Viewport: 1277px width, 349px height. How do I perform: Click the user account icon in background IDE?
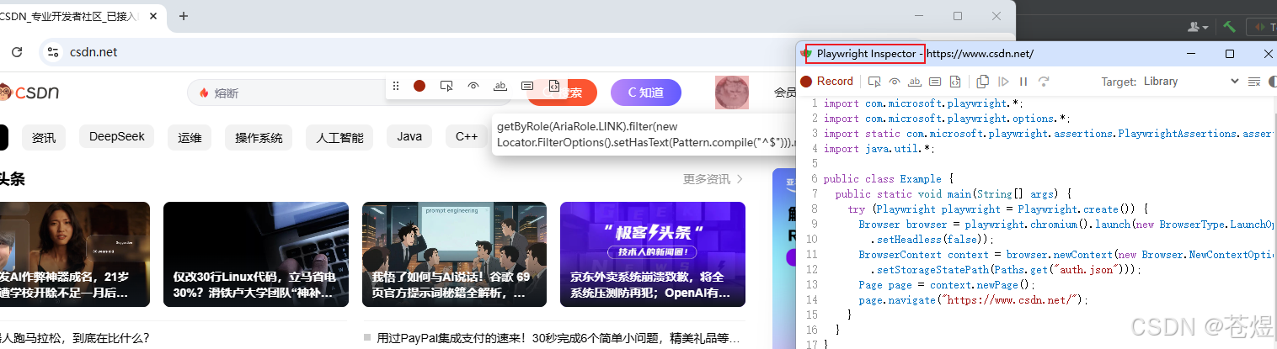click(x=1197, y=27)
